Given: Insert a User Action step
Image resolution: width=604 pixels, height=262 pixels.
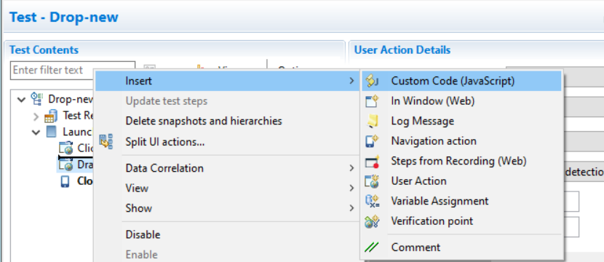Looking at the screenshot, I should point(461,181).
